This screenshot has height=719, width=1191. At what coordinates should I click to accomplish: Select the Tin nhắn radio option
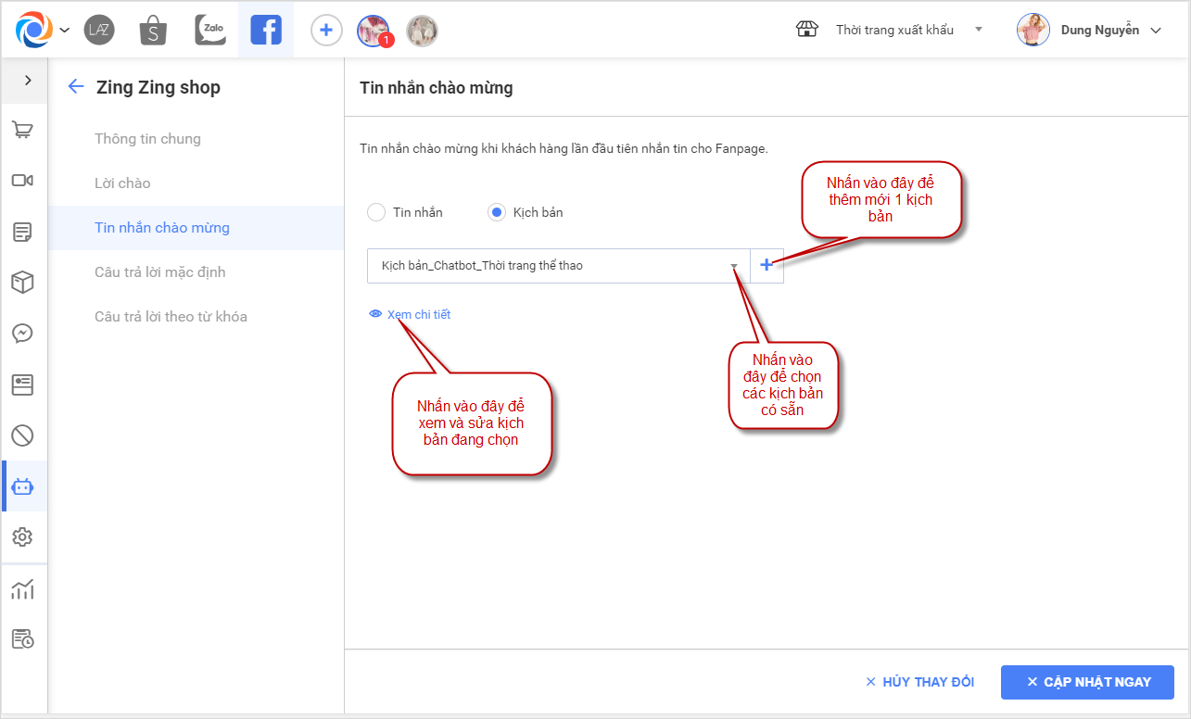click(x=376, y=212)
